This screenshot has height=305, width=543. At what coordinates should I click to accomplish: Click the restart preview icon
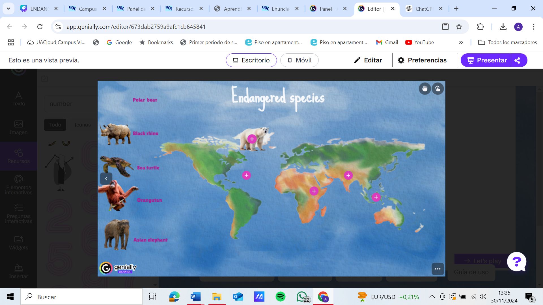click(438, 88)
